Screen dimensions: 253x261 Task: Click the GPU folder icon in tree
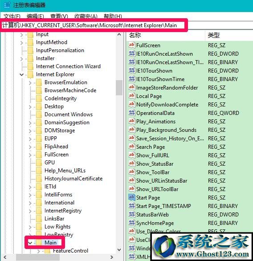pyautogui.click(x=39, y=163)
